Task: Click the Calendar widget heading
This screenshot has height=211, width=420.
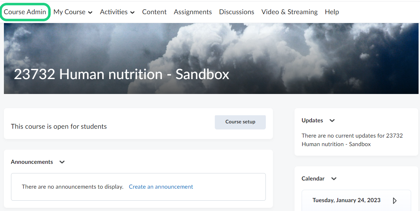Action: pyautogui.click(x=313, y=179)
